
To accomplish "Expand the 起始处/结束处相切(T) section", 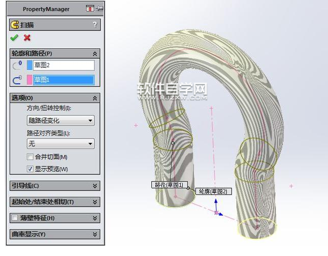I will coord(95,202).
